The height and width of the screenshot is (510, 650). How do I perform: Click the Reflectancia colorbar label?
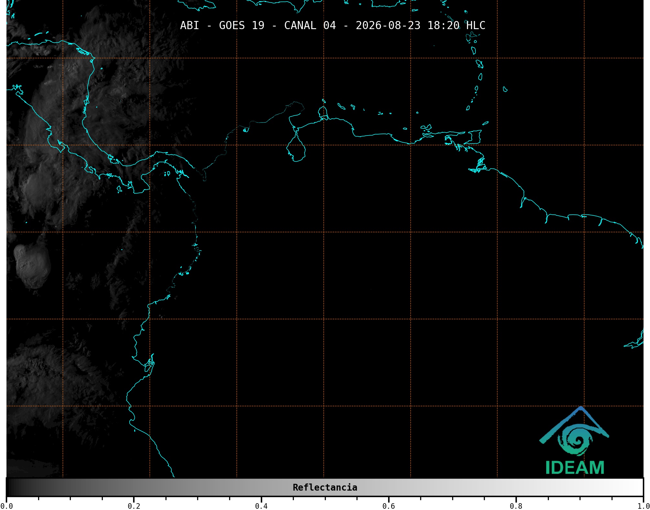[x=325, y=487]
